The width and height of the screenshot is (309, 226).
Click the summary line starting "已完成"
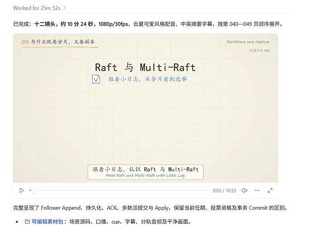148,24
